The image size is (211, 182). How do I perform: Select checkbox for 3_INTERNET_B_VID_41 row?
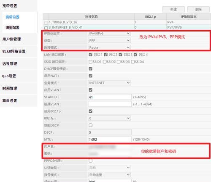46,28
